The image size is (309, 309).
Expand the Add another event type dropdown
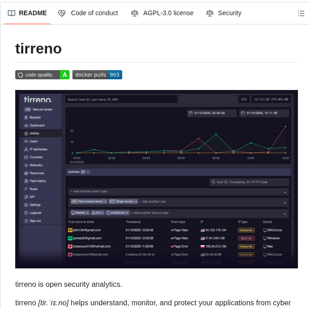(285, 192)
